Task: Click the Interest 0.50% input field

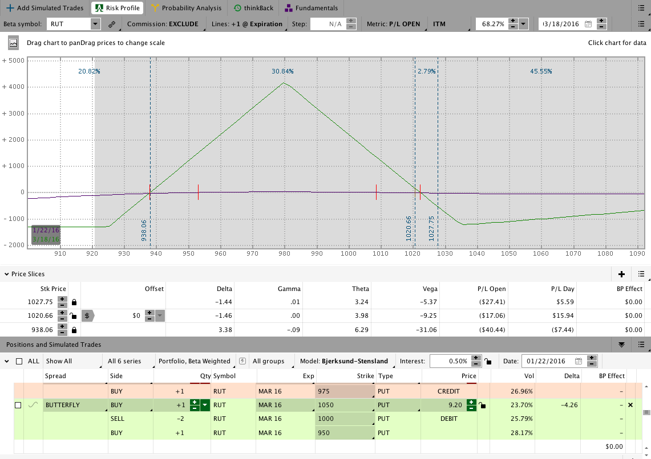Action: click(451, 361)
